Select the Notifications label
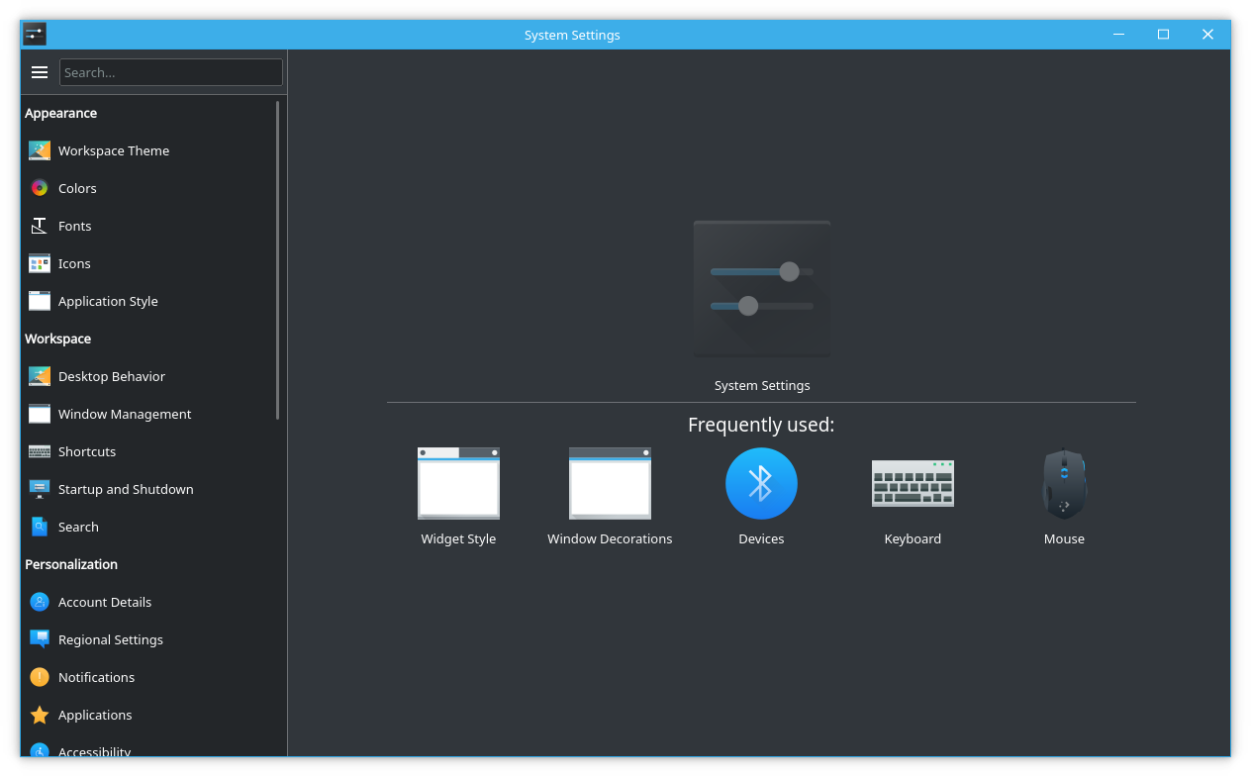 96,677
